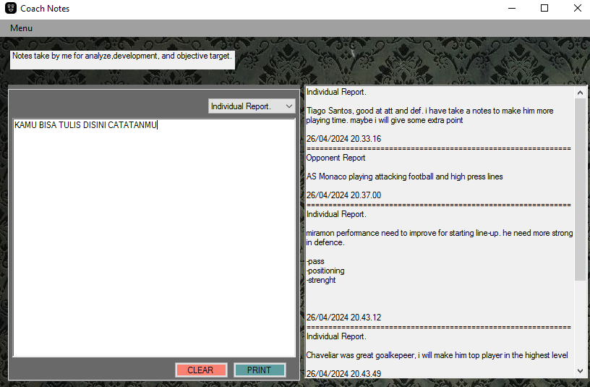Image resolution: width=590 pixels, height=387 pixels.
Task: Click inside the note writing text area
Action: click(154, 238)
